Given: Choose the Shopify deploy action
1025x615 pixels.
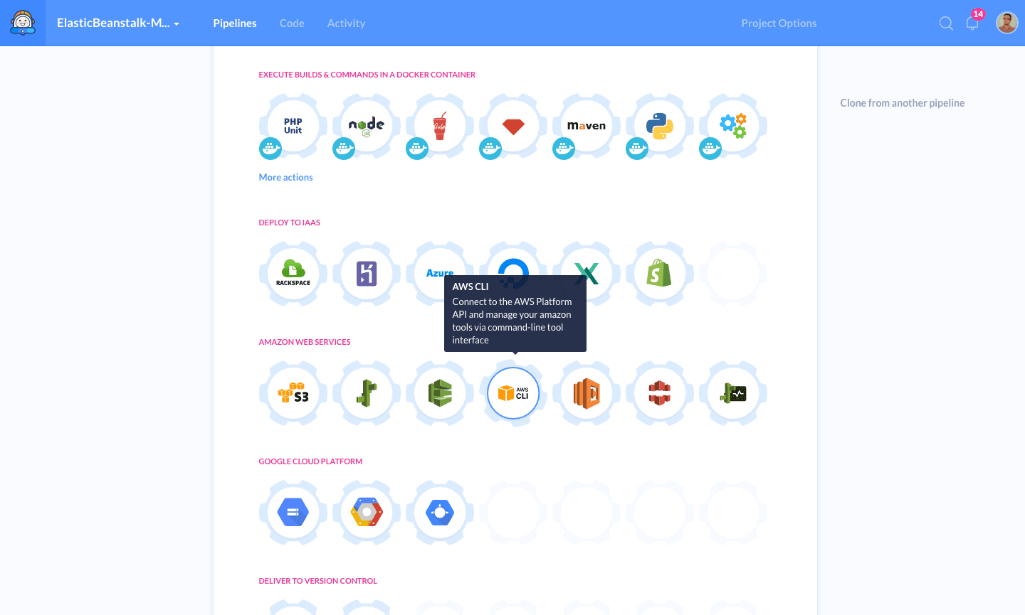Looking at the screenshot, I should point(660,274).
